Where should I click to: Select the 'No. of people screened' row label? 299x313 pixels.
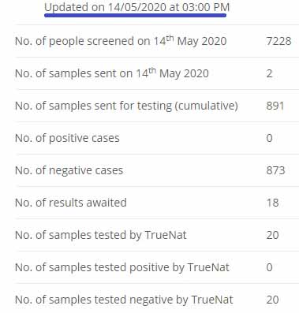121,41
